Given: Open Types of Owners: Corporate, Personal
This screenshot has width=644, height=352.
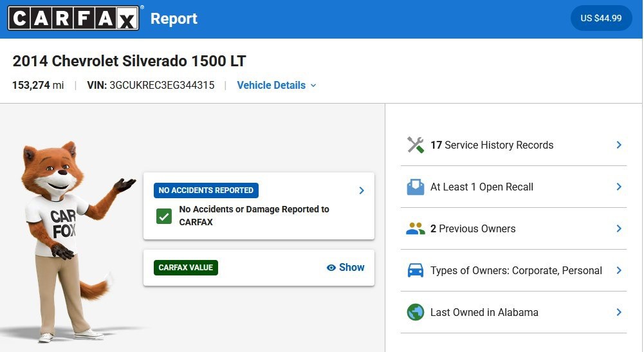Looking at the screenshot, I should click(516, 271).
